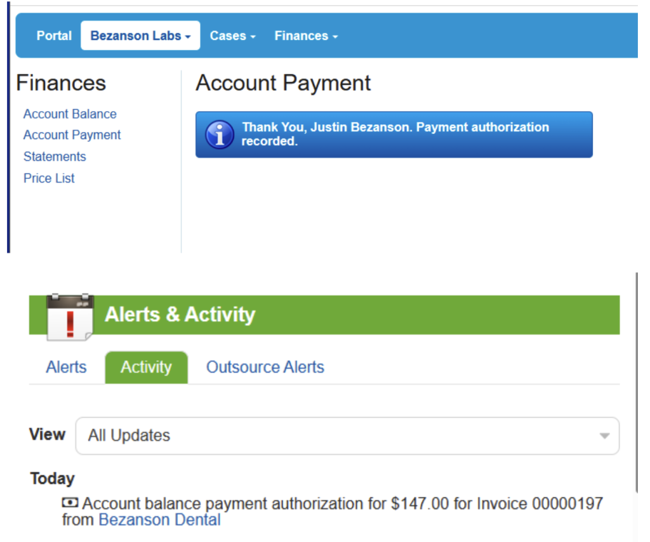Select the Activity tab
The width and height of the screenshot is (650, 542).
[146, 367]
